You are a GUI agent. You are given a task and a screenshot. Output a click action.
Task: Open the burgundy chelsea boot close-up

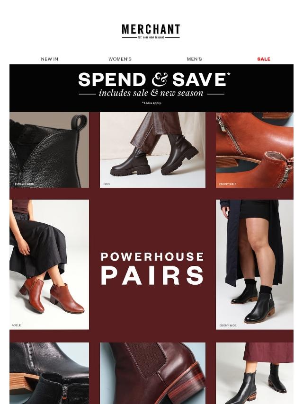tap(152, 373)
